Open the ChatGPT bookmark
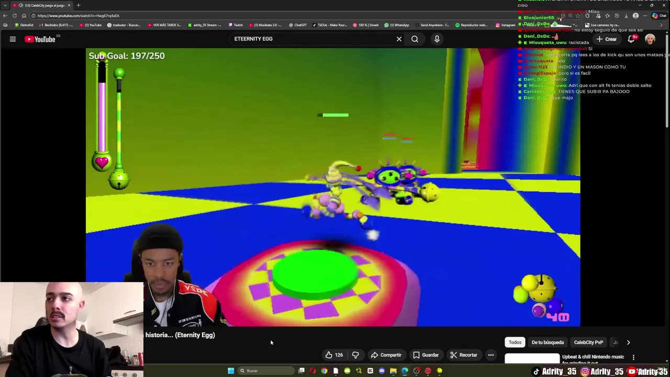The height and width of the screenshot is (377, 670). click(x=298, y=25)
